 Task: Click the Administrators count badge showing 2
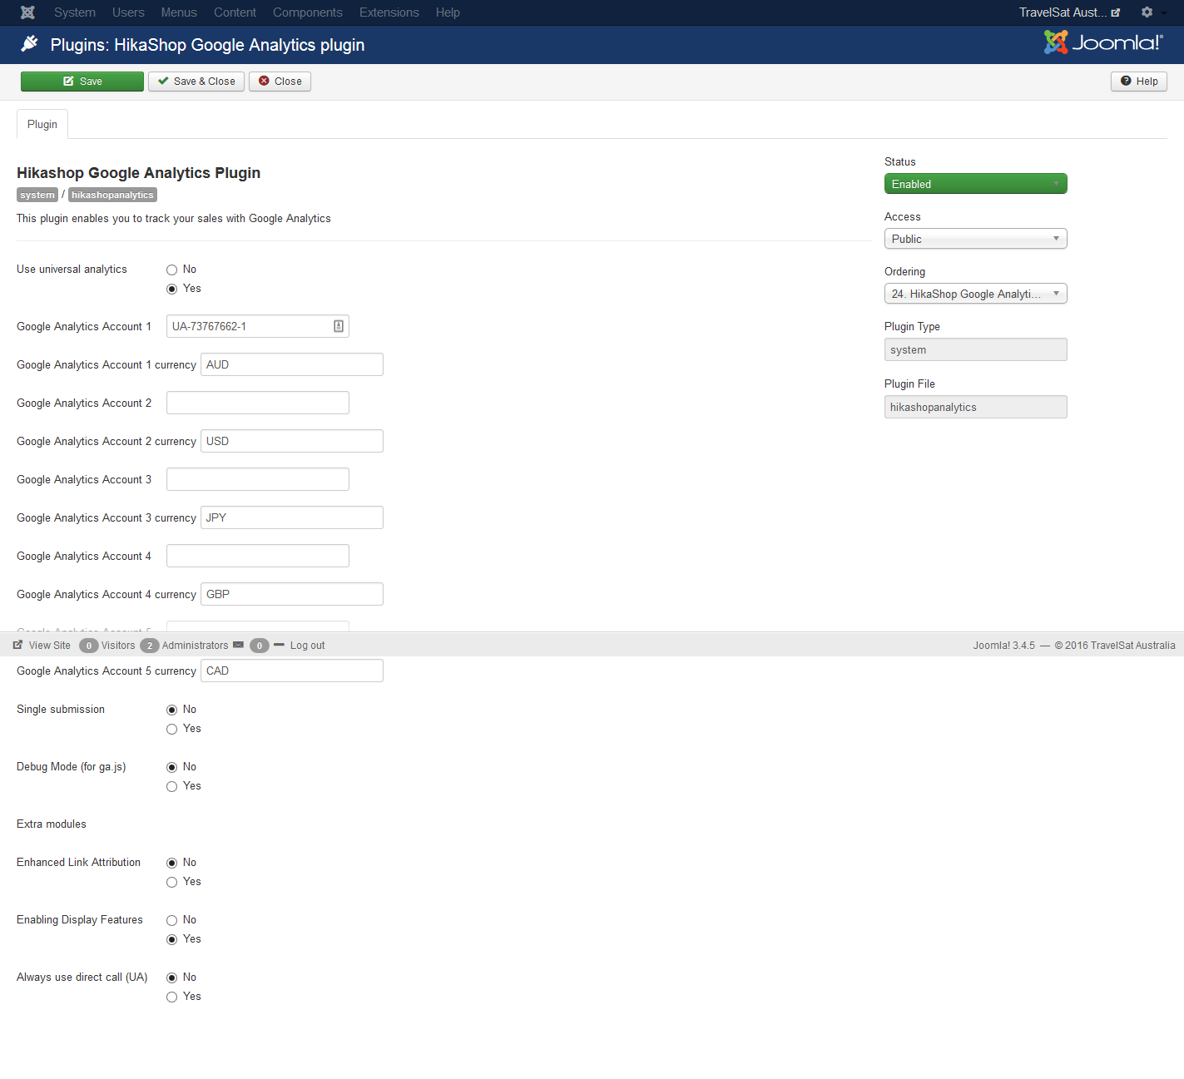click(150, 646)
